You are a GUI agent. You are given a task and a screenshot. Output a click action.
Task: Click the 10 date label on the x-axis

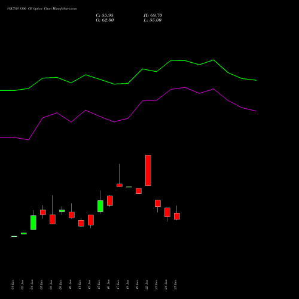70,285
